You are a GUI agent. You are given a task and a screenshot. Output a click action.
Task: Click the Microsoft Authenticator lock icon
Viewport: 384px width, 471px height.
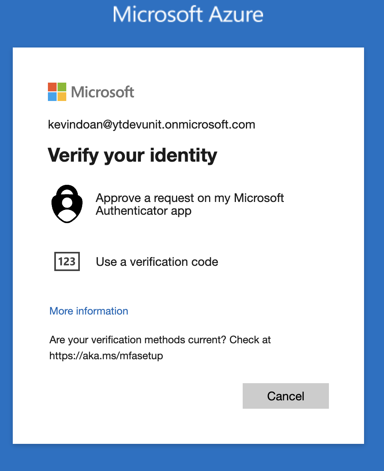coord(67,204)
